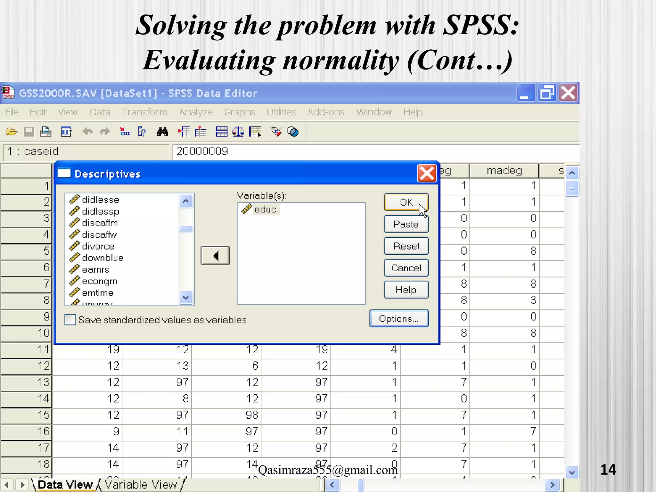Open the Window menu
The width and height of the screenshot is (656, 492).
coord(374,112)
